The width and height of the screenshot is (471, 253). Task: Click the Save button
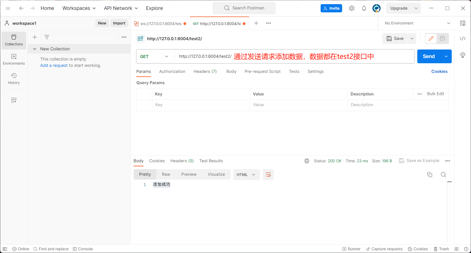(395, 38)
